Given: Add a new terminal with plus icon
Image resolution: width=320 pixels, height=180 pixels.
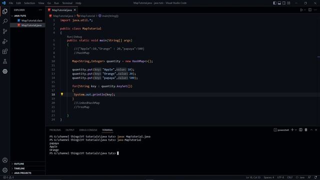Looking at the screenshot, I should pyautogui.click(x=292, y=130).
